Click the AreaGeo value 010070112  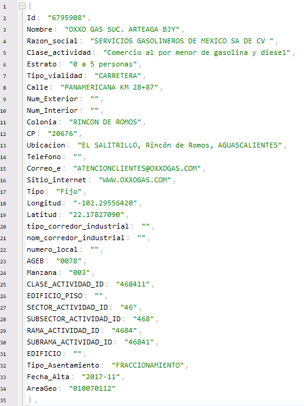click(x=93, y=388)
